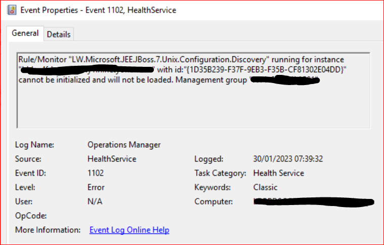Click the OpCode label

point(31,216)
